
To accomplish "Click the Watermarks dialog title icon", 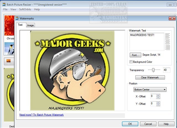I will point(17,18).
